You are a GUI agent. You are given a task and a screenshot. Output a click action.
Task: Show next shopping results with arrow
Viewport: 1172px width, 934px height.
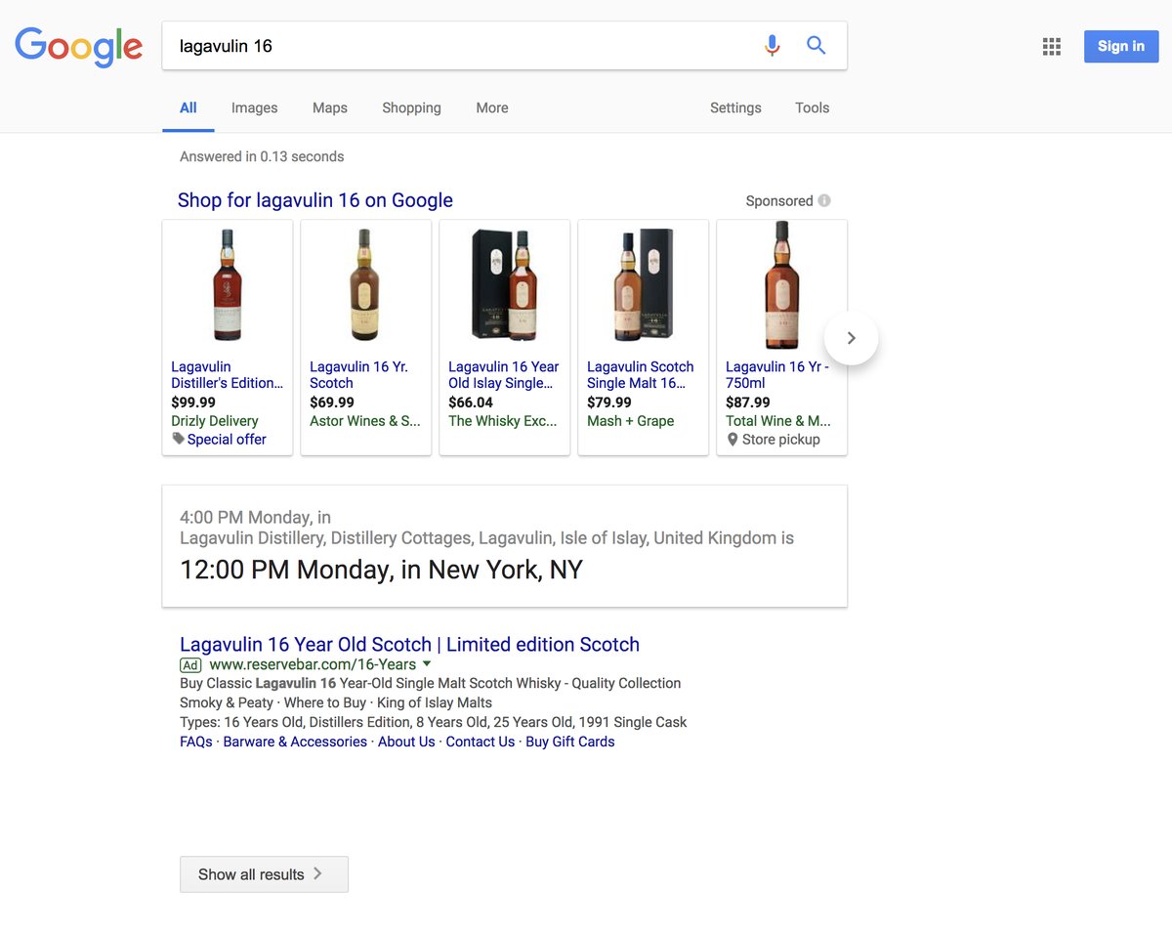pyautogui.click(x=851, y=338)
